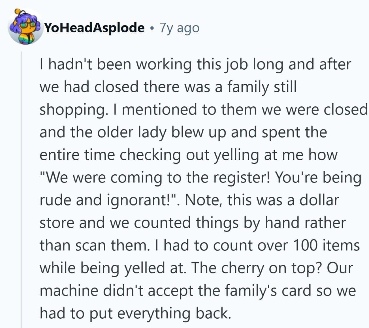Click the first line starting "I hadn't been working"
This screenshot has height=328, width=369.
195,65
